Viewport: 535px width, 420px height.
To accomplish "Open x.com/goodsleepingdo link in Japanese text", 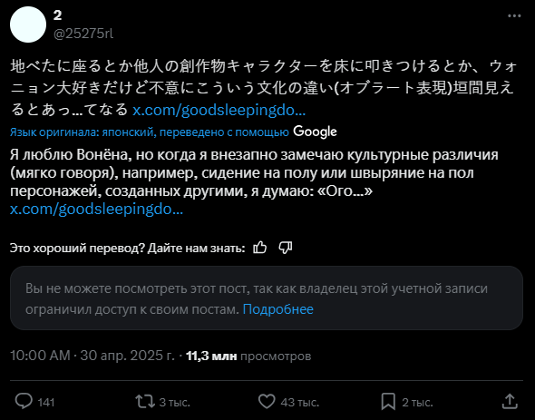I will [x=219, y=110].
